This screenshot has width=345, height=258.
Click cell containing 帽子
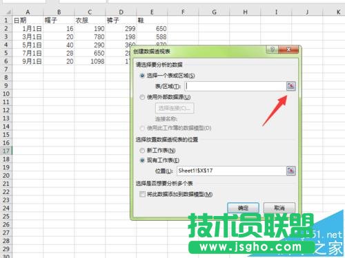tap(59, 21)
